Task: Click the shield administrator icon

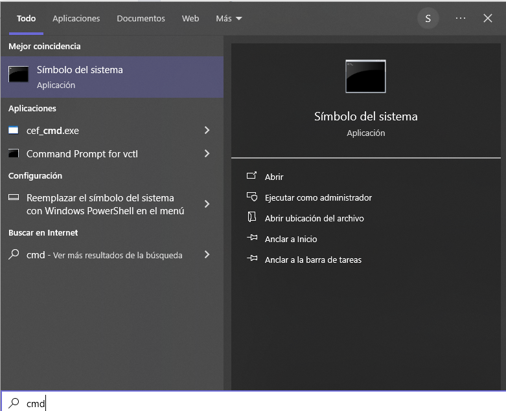Action: click(252, 197)
